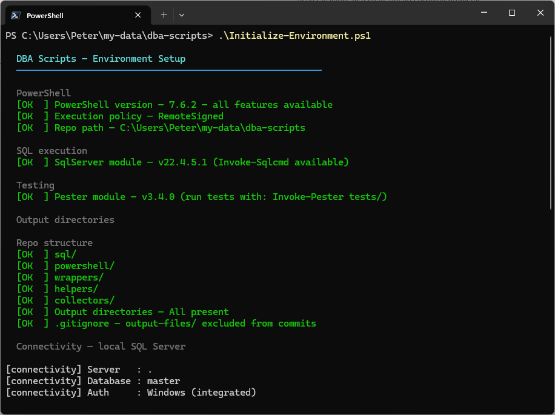
Task: Click the .gitignore excluded from commits line
Action: click(167, 324)
